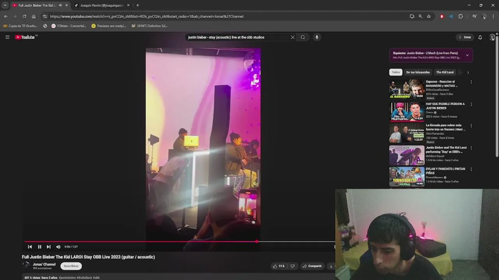Dislike the video with thumbs down
Image resolution: width=499 pixels, height=280 pixels.
coord(293,266)
